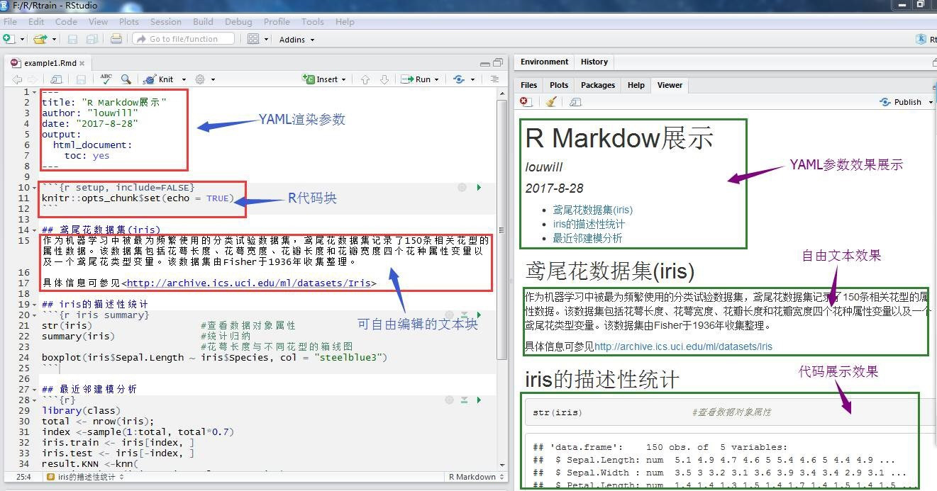Open options for the iris summary chunk
The image size is (937, 491).
449,315
